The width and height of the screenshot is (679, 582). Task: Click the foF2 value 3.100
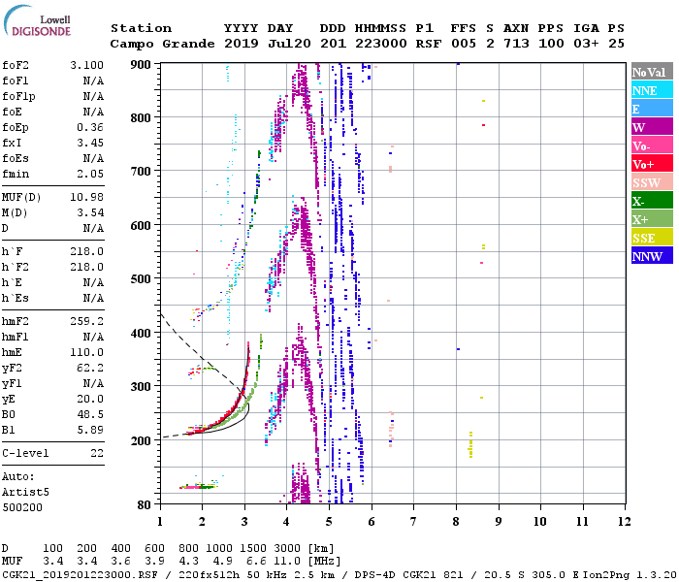(86, 65)
